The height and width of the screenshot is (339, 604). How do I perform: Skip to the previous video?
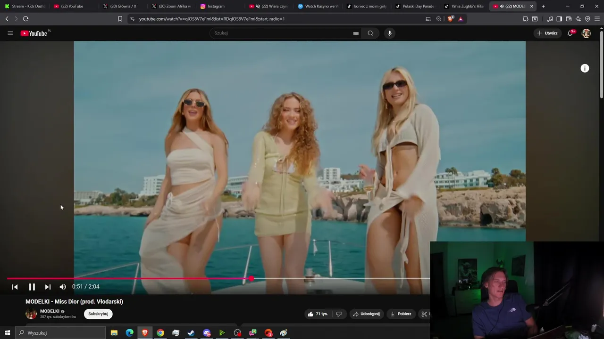point(15,287)
